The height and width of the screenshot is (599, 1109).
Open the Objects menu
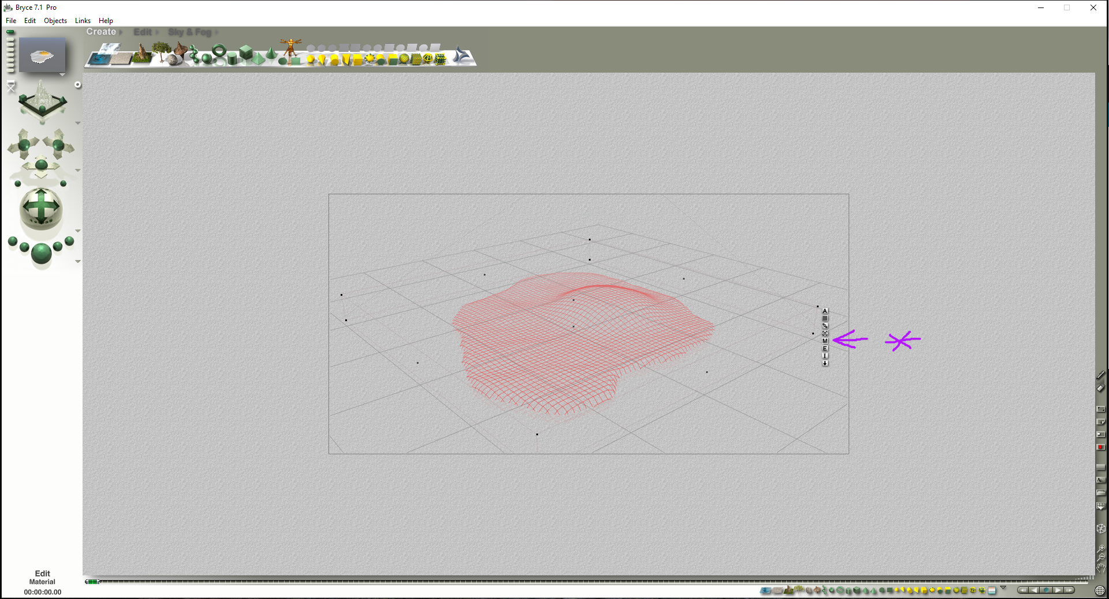[x=55, y=21]
